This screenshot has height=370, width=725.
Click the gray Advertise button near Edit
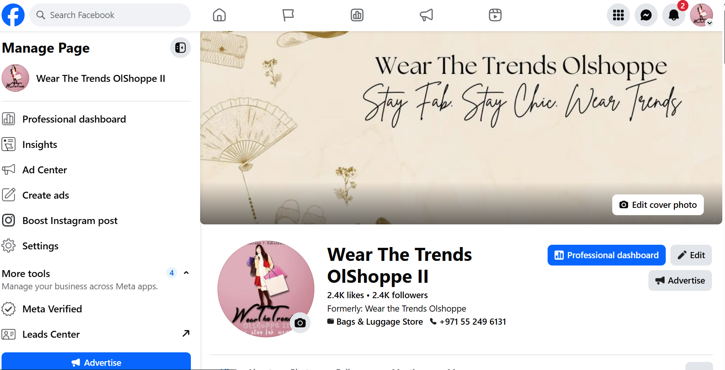(x=680, y=280)
